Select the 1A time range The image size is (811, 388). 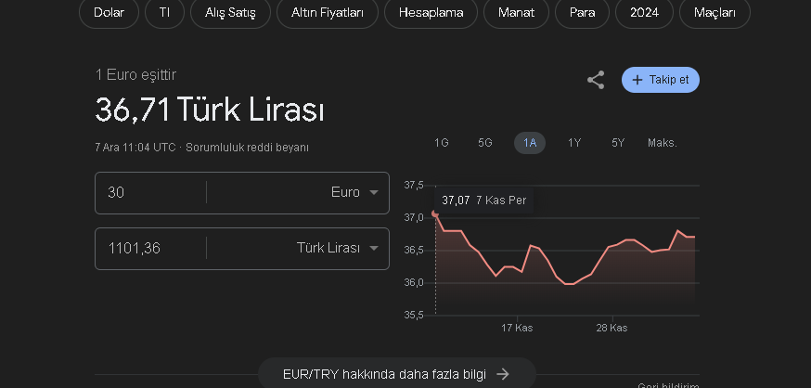tap(530, 143)
